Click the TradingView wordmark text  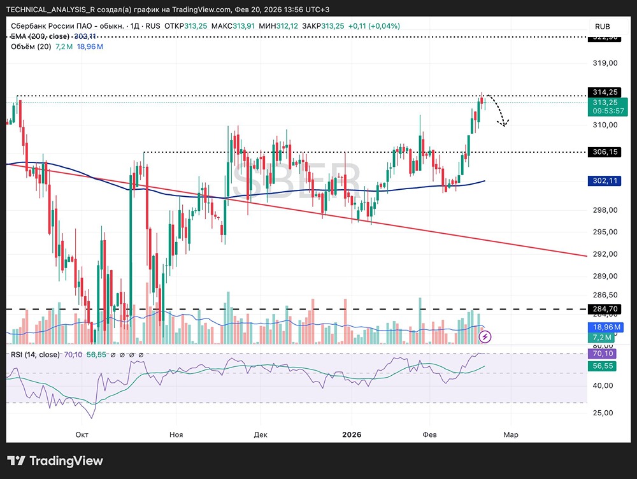click(x=66, y=461)
